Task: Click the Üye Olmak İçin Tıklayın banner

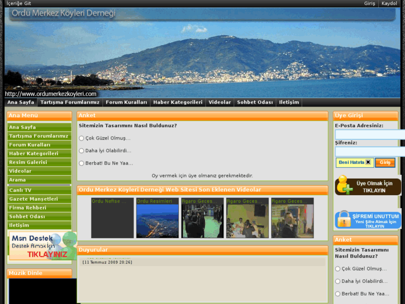Action: [368, 186]
